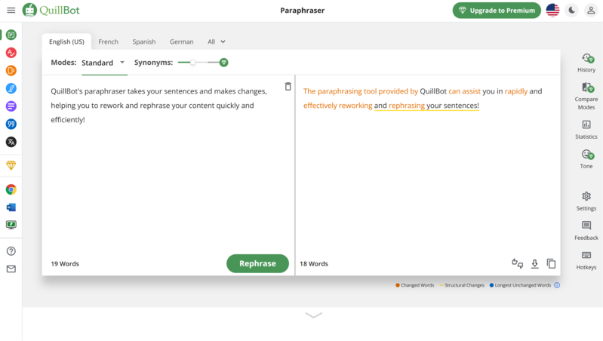603x341 pixels.
Task: Toggle dark mode moon icon
Action: pyautogui.click(x=571, y=11)
